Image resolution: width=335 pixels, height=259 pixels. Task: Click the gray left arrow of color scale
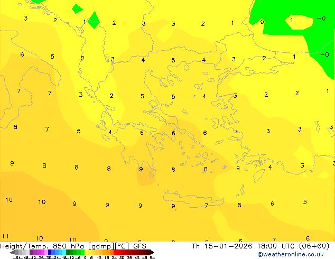[12, 252]
